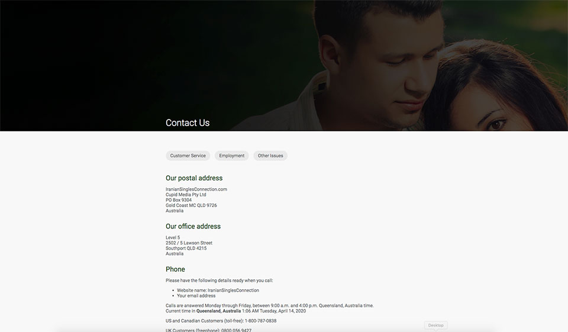This screenshot has width=568, height=332.
Task: Click the US toll-free number 1-800-787-0838
Action: [260, 321]
